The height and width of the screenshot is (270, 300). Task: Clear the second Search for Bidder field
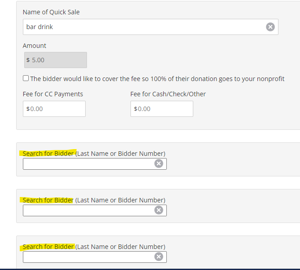159,210
